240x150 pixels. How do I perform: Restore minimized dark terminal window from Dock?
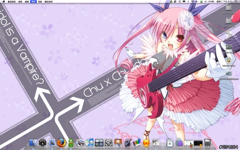click(198, 144)
